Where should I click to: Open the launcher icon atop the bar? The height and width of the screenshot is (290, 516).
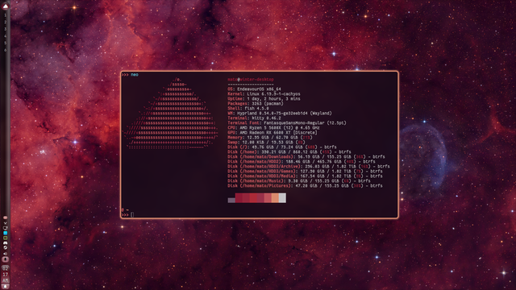click(x=6, y=6)
